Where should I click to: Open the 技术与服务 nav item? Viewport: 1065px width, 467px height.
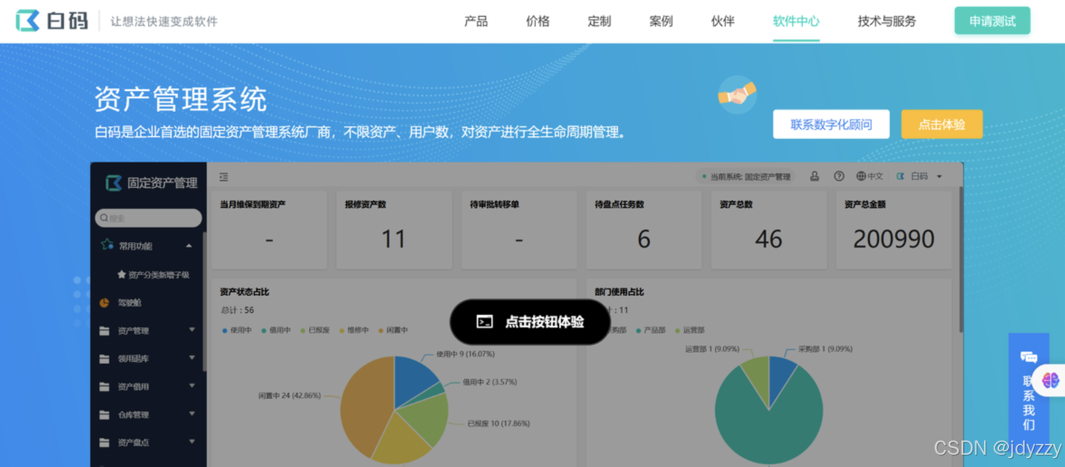pyautogui.click(x=887, y=21)
